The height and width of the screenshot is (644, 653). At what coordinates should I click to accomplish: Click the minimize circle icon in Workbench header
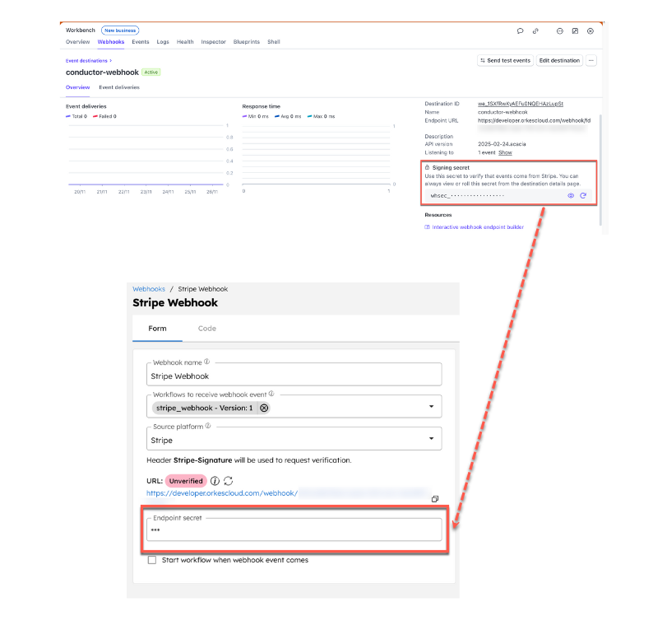(x=560, y=30)
